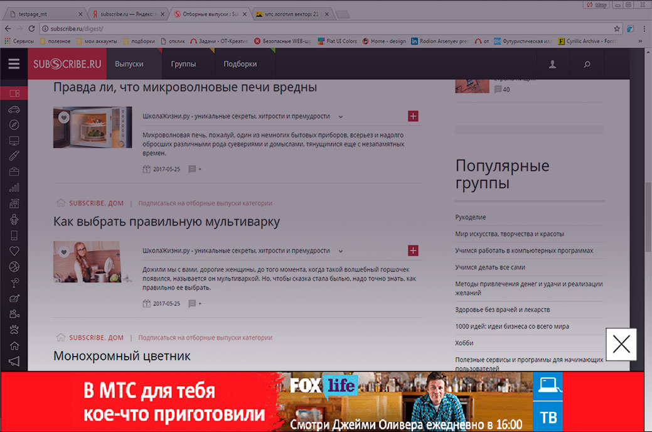Switch to the testpage_mt browser tab
The image size is (652, 432).
pyautogui.click(x=45, y=14)
